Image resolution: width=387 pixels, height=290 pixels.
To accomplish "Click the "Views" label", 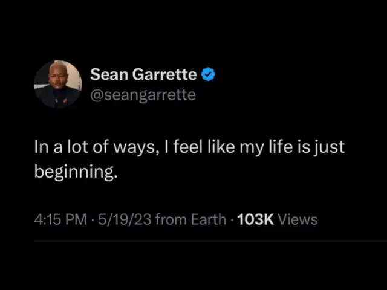I will (x=298, y=219).
